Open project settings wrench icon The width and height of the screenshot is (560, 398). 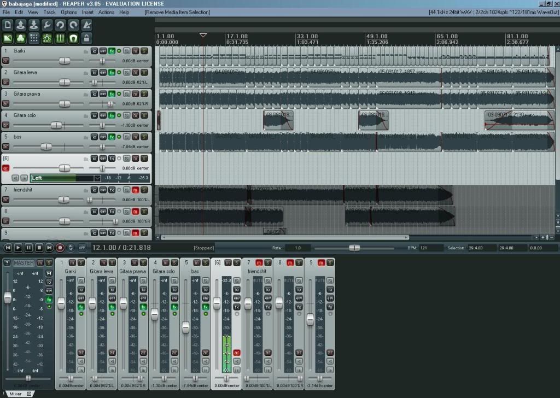click(x=47, y=25)
